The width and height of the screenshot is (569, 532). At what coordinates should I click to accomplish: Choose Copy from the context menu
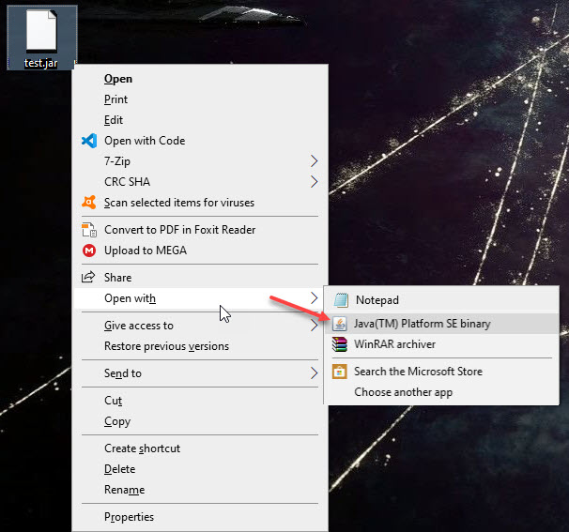click(200, 421)
